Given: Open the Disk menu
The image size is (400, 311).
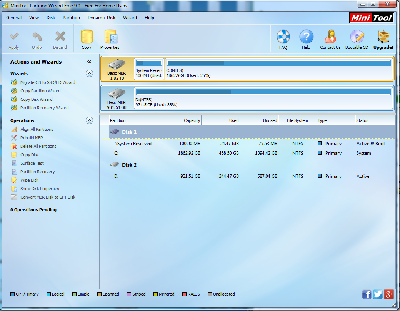Looking at the screenshot, I should point(51,18).
